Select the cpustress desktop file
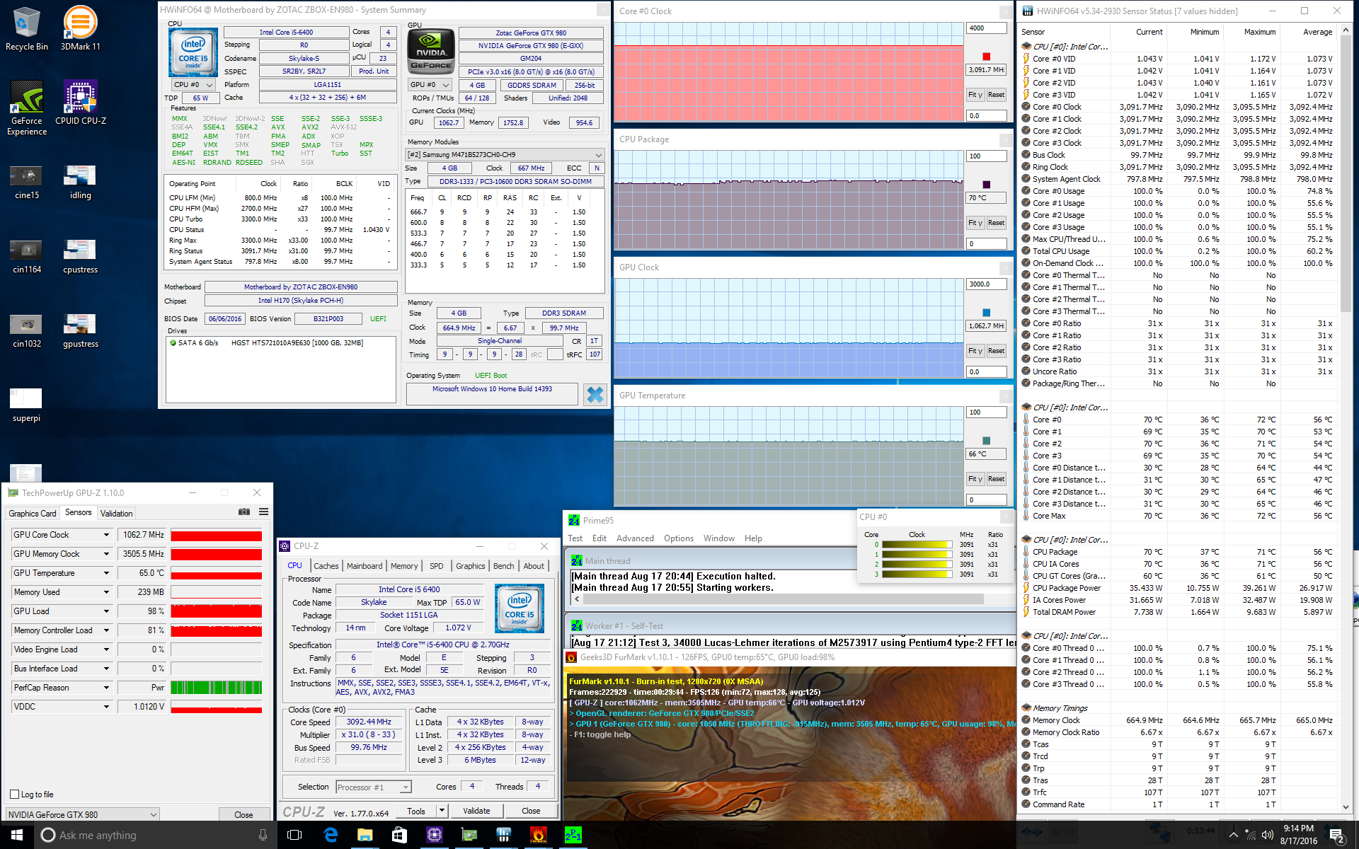1359x849 pixels. (x=80, y=257)
